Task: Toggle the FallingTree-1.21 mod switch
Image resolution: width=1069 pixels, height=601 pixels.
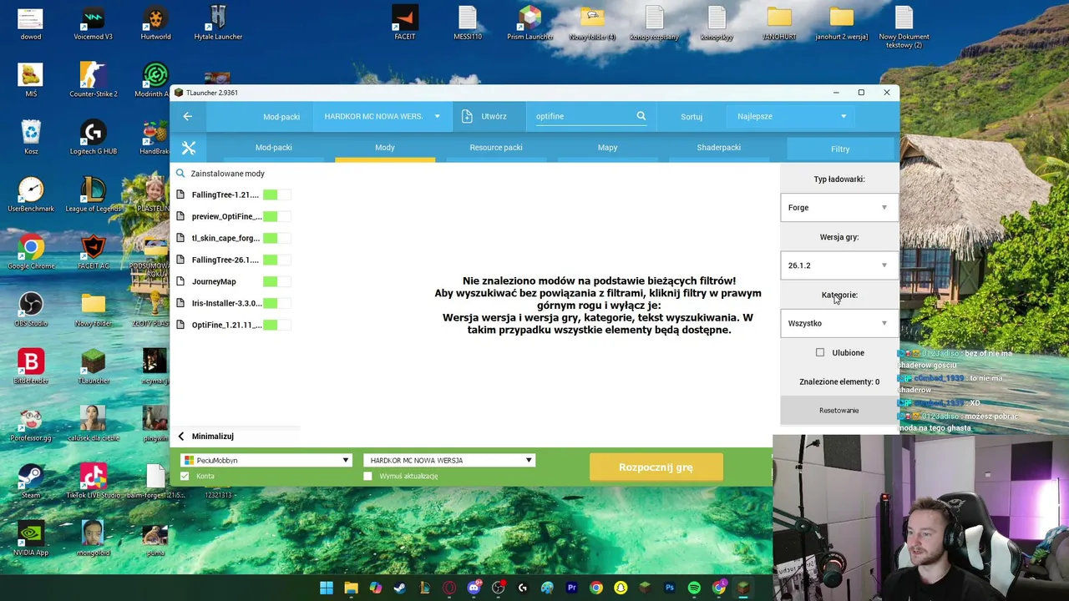Action: [x=276, y=194]
